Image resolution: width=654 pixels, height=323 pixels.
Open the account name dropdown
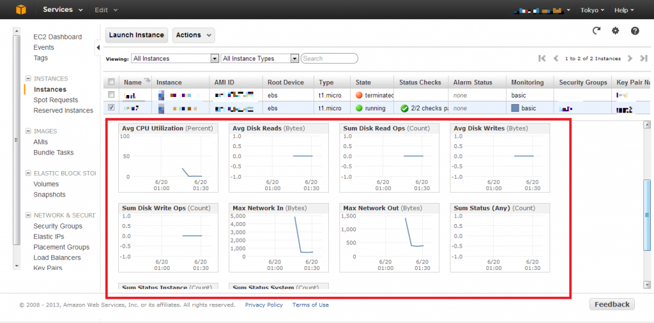pos(544,10)
